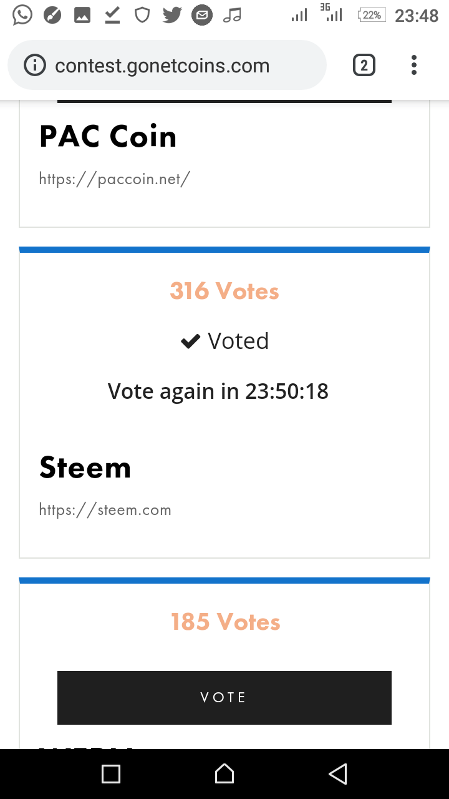Tap the mail notification icon
449x799 pixels.
coord(201,15)
